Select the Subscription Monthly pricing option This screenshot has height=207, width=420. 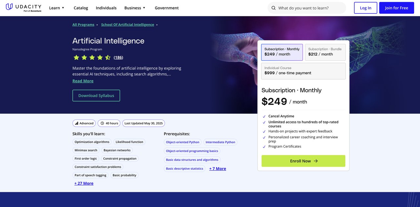[282, 52]
